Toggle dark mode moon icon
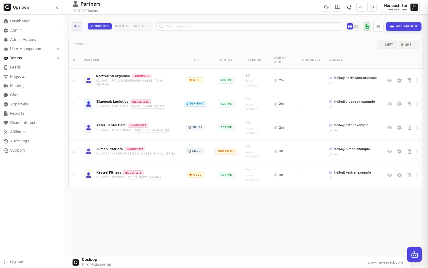 326,7
